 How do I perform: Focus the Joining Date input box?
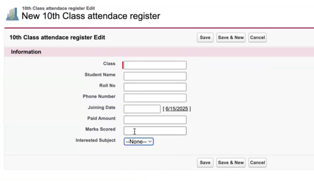click(x=142, y=109)
